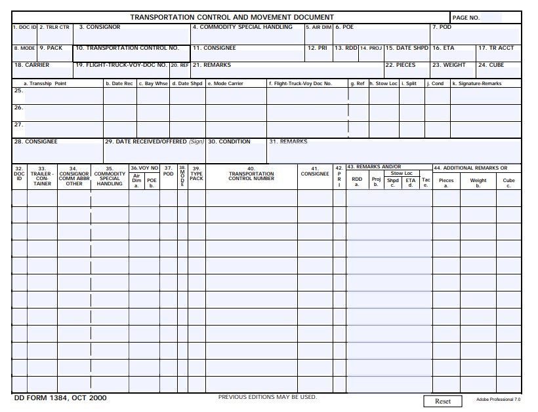
Task: Click first row under 39. TYPE PACK column
Action: pyautogui.click(x=197, y=198)
